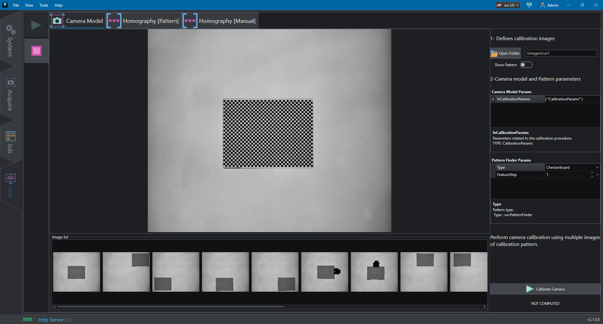
Task: Click the plugin connector icon in title bar
Action: click(x=529, y=5)
